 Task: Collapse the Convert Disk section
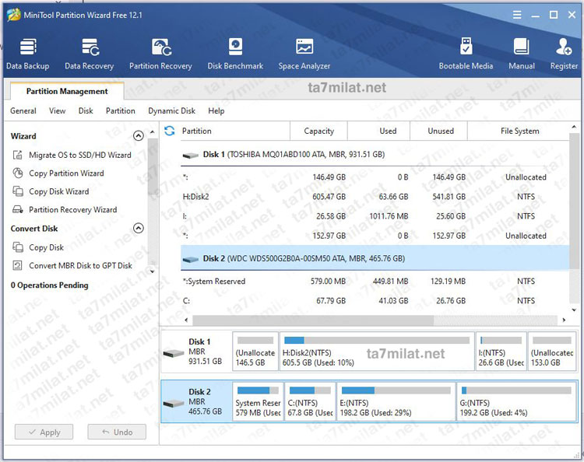(x=139, y=228)
